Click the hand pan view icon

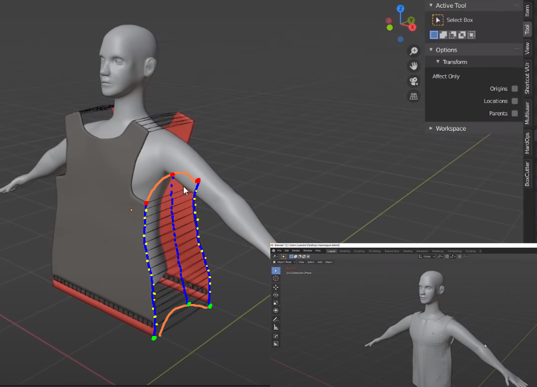pyautogui.click(x=414, y=66)
